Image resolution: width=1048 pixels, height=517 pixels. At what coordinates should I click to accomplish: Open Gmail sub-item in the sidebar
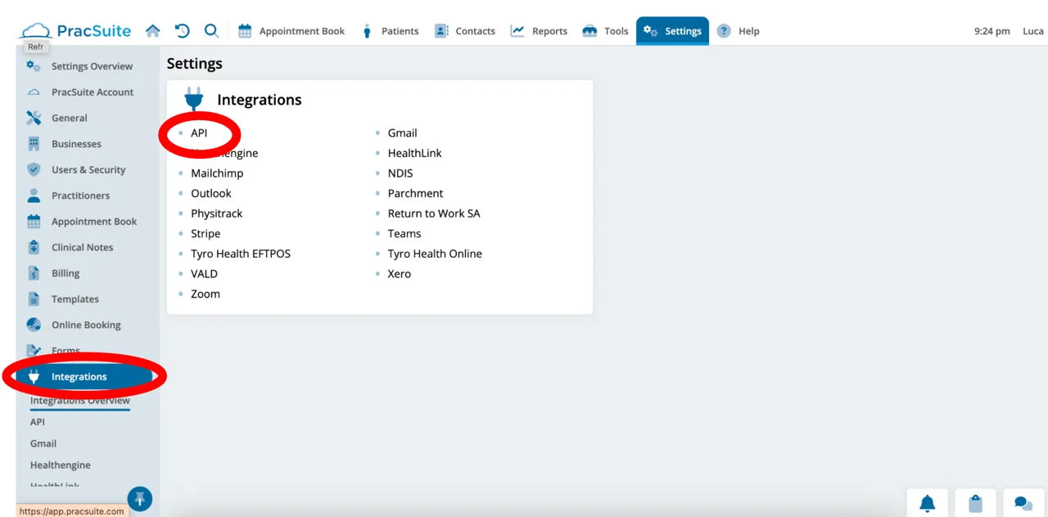pyautogui.click(x=43, y=443)
